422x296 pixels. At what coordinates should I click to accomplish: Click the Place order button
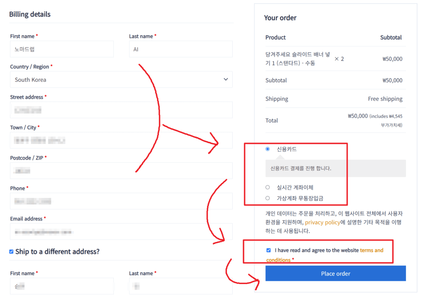pos(335,273)
